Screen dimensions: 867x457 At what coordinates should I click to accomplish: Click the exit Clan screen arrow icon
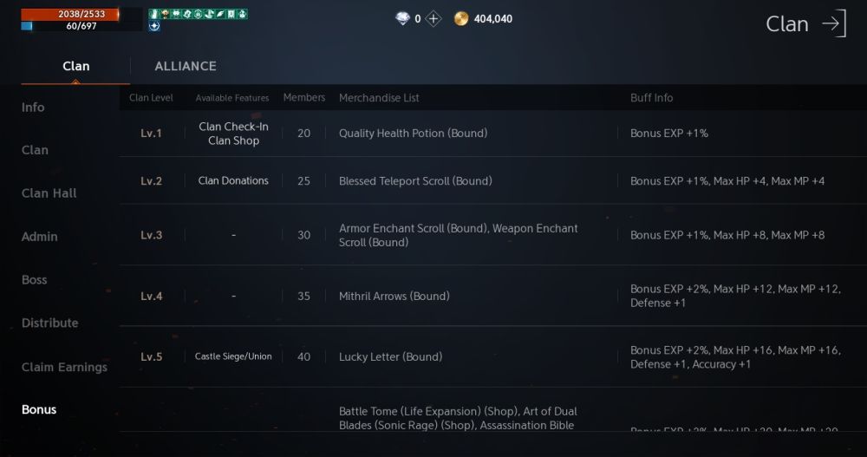(x=833, y=23)
